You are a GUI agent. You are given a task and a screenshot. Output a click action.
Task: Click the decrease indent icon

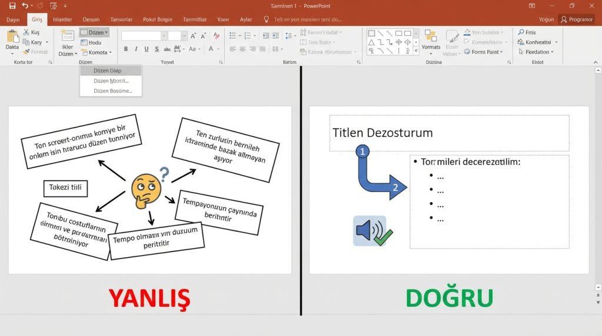coord(266,36)
